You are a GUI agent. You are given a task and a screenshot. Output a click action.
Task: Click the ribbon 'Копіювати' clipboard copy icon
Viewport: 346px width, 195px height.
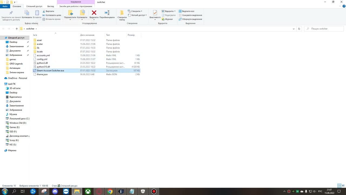(26, 13)
